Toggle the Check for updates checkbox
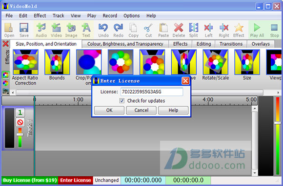Screen dimensions: 283x186 [122, 101]
